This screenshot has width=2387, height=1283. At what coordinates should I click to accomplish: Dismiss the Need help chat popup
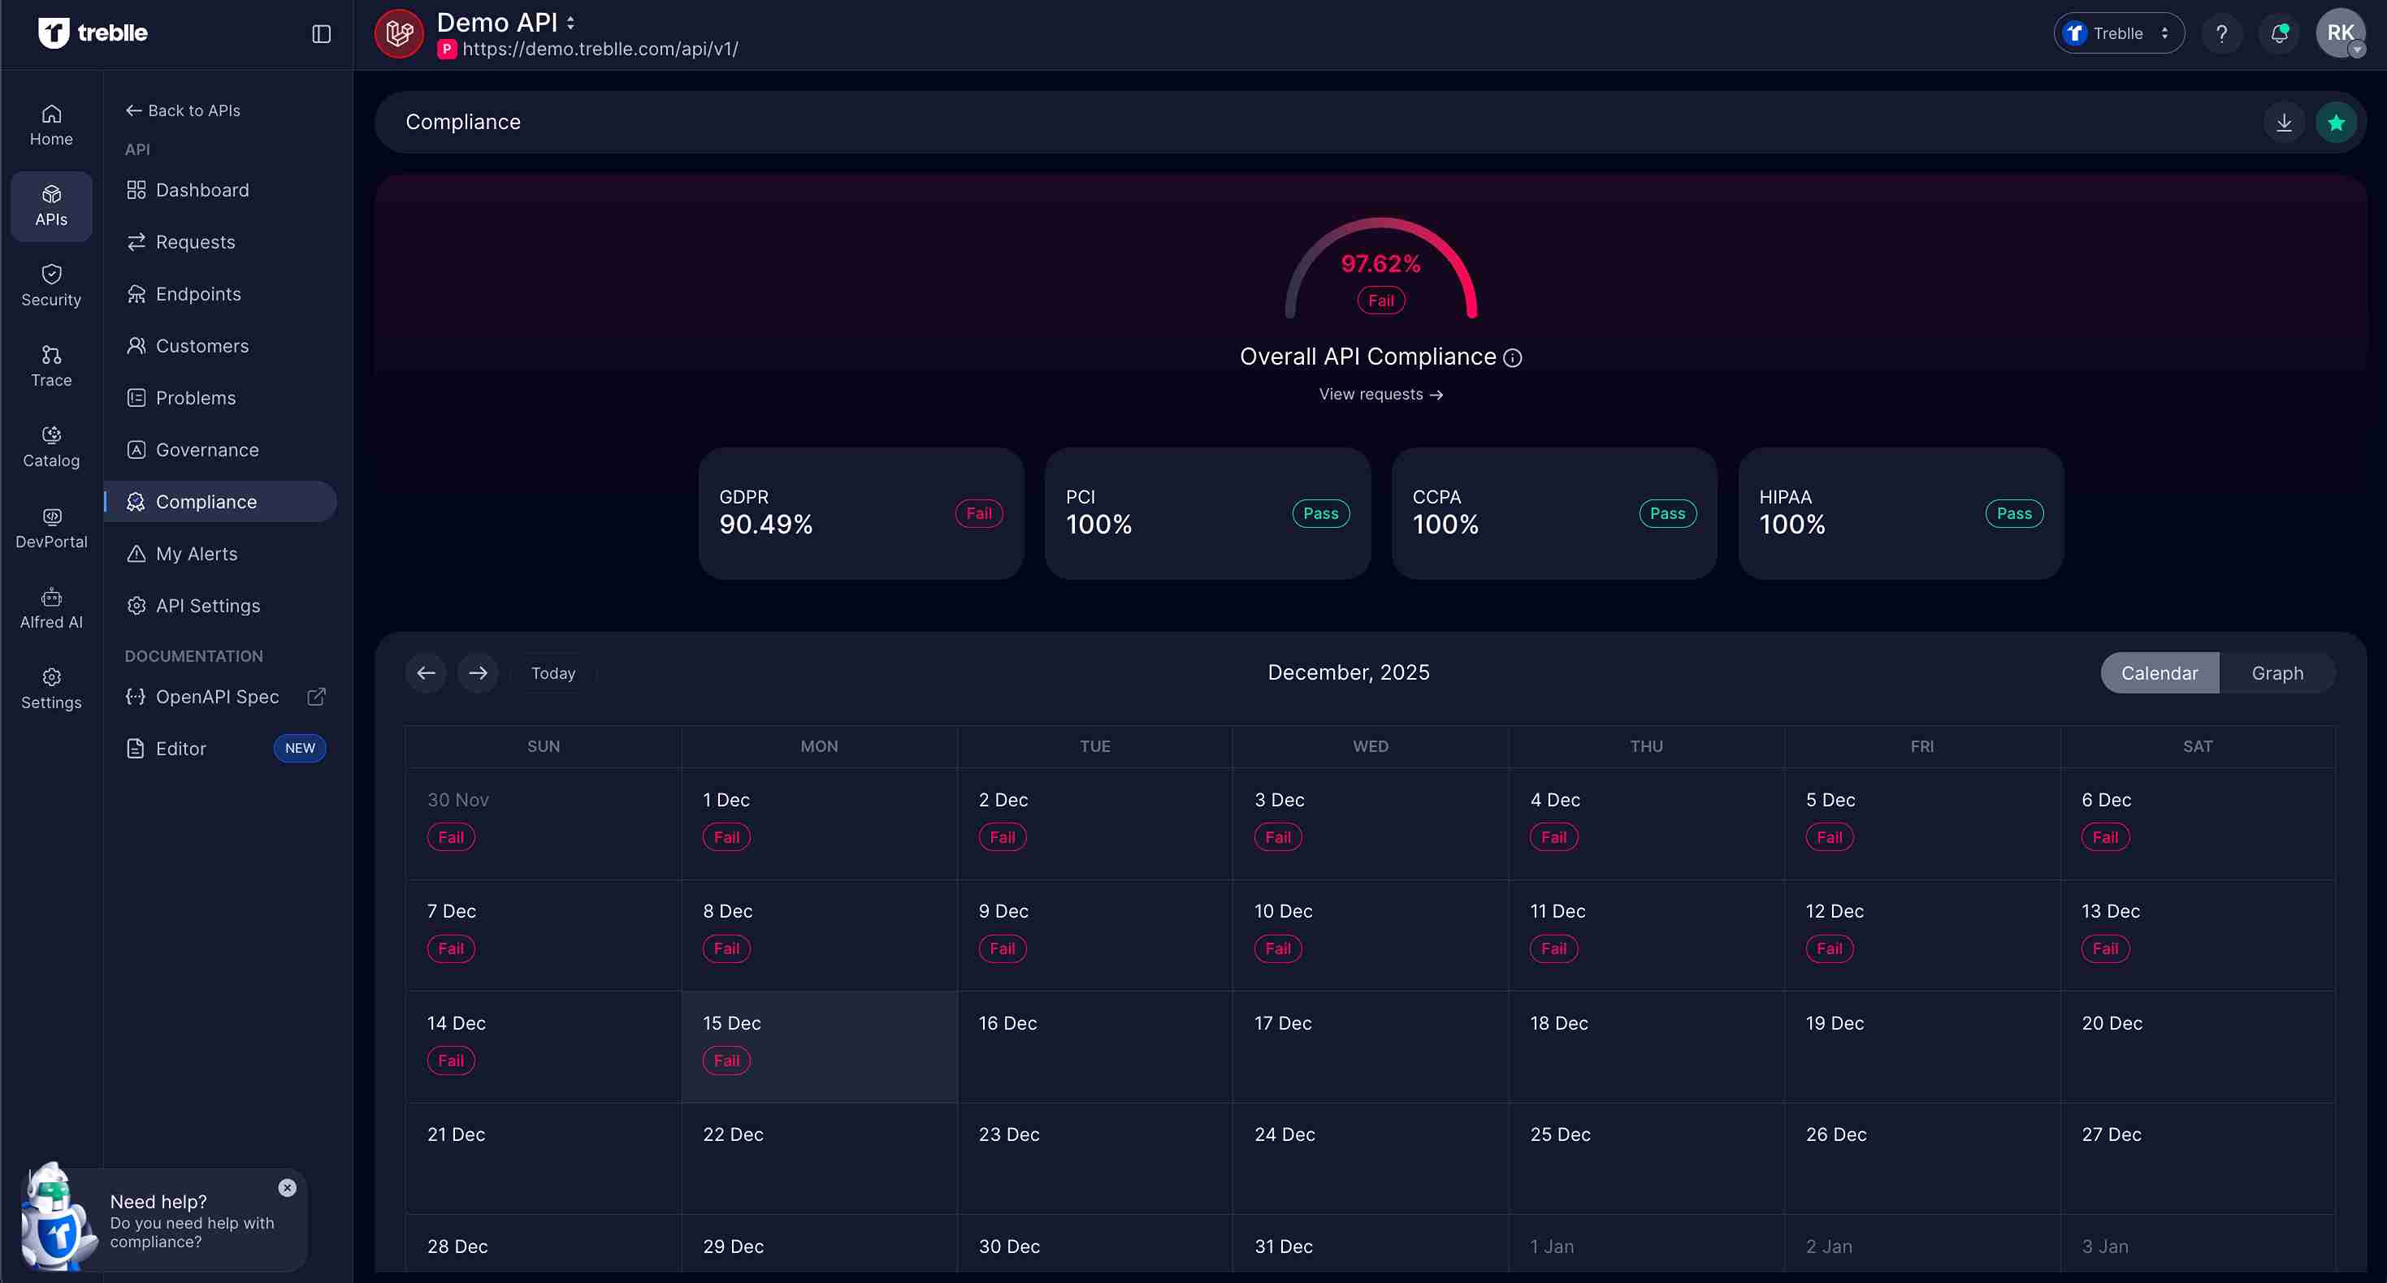coord(286,1189)
